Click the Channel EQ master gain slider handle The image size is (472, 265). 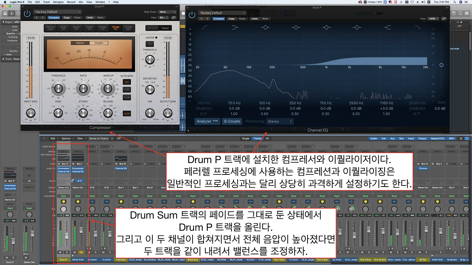(441, 65)
